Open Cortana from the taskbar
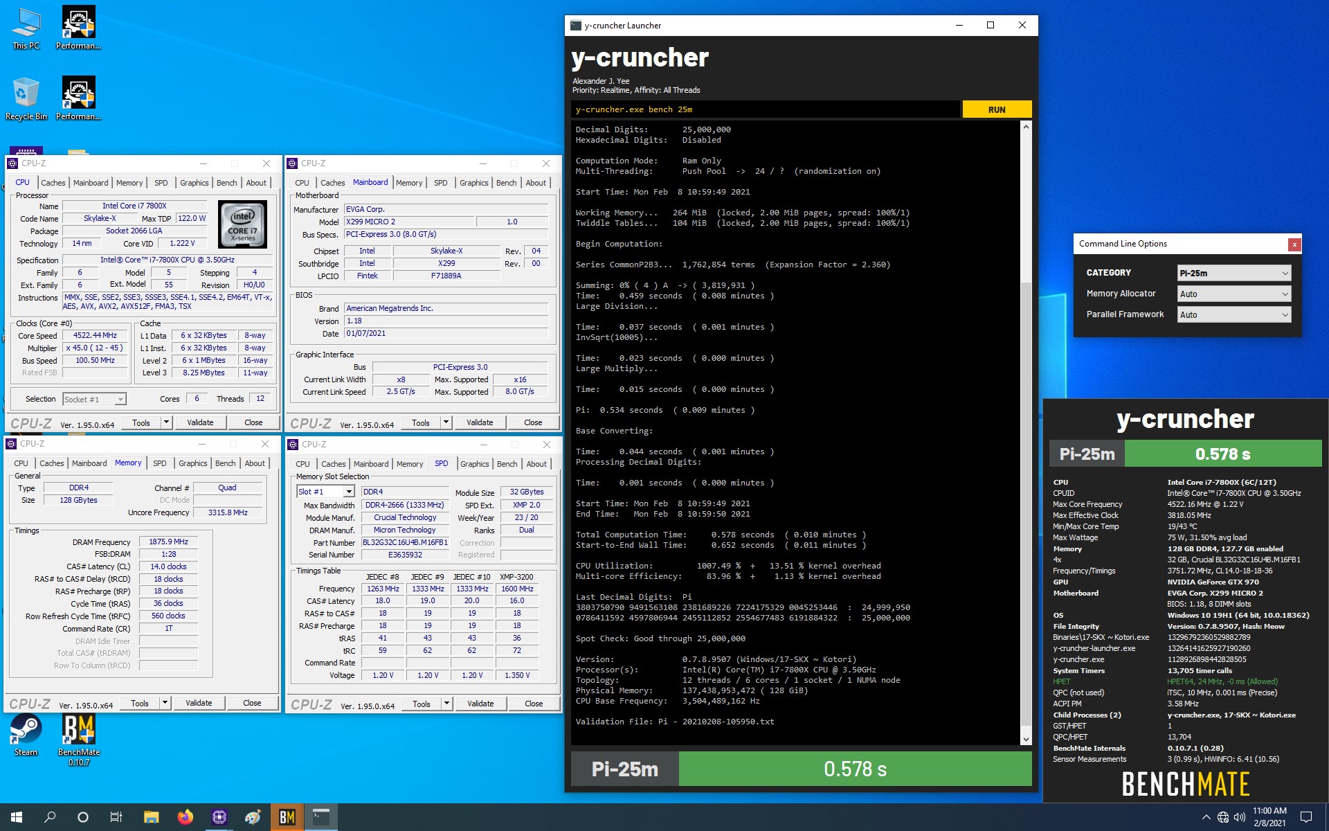The image size is (1329, 831). pos(83,817)
